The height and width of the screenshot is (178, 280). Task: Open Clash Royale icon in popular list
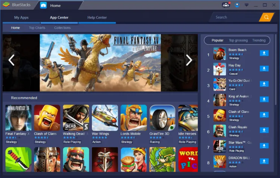coord(220,131)
